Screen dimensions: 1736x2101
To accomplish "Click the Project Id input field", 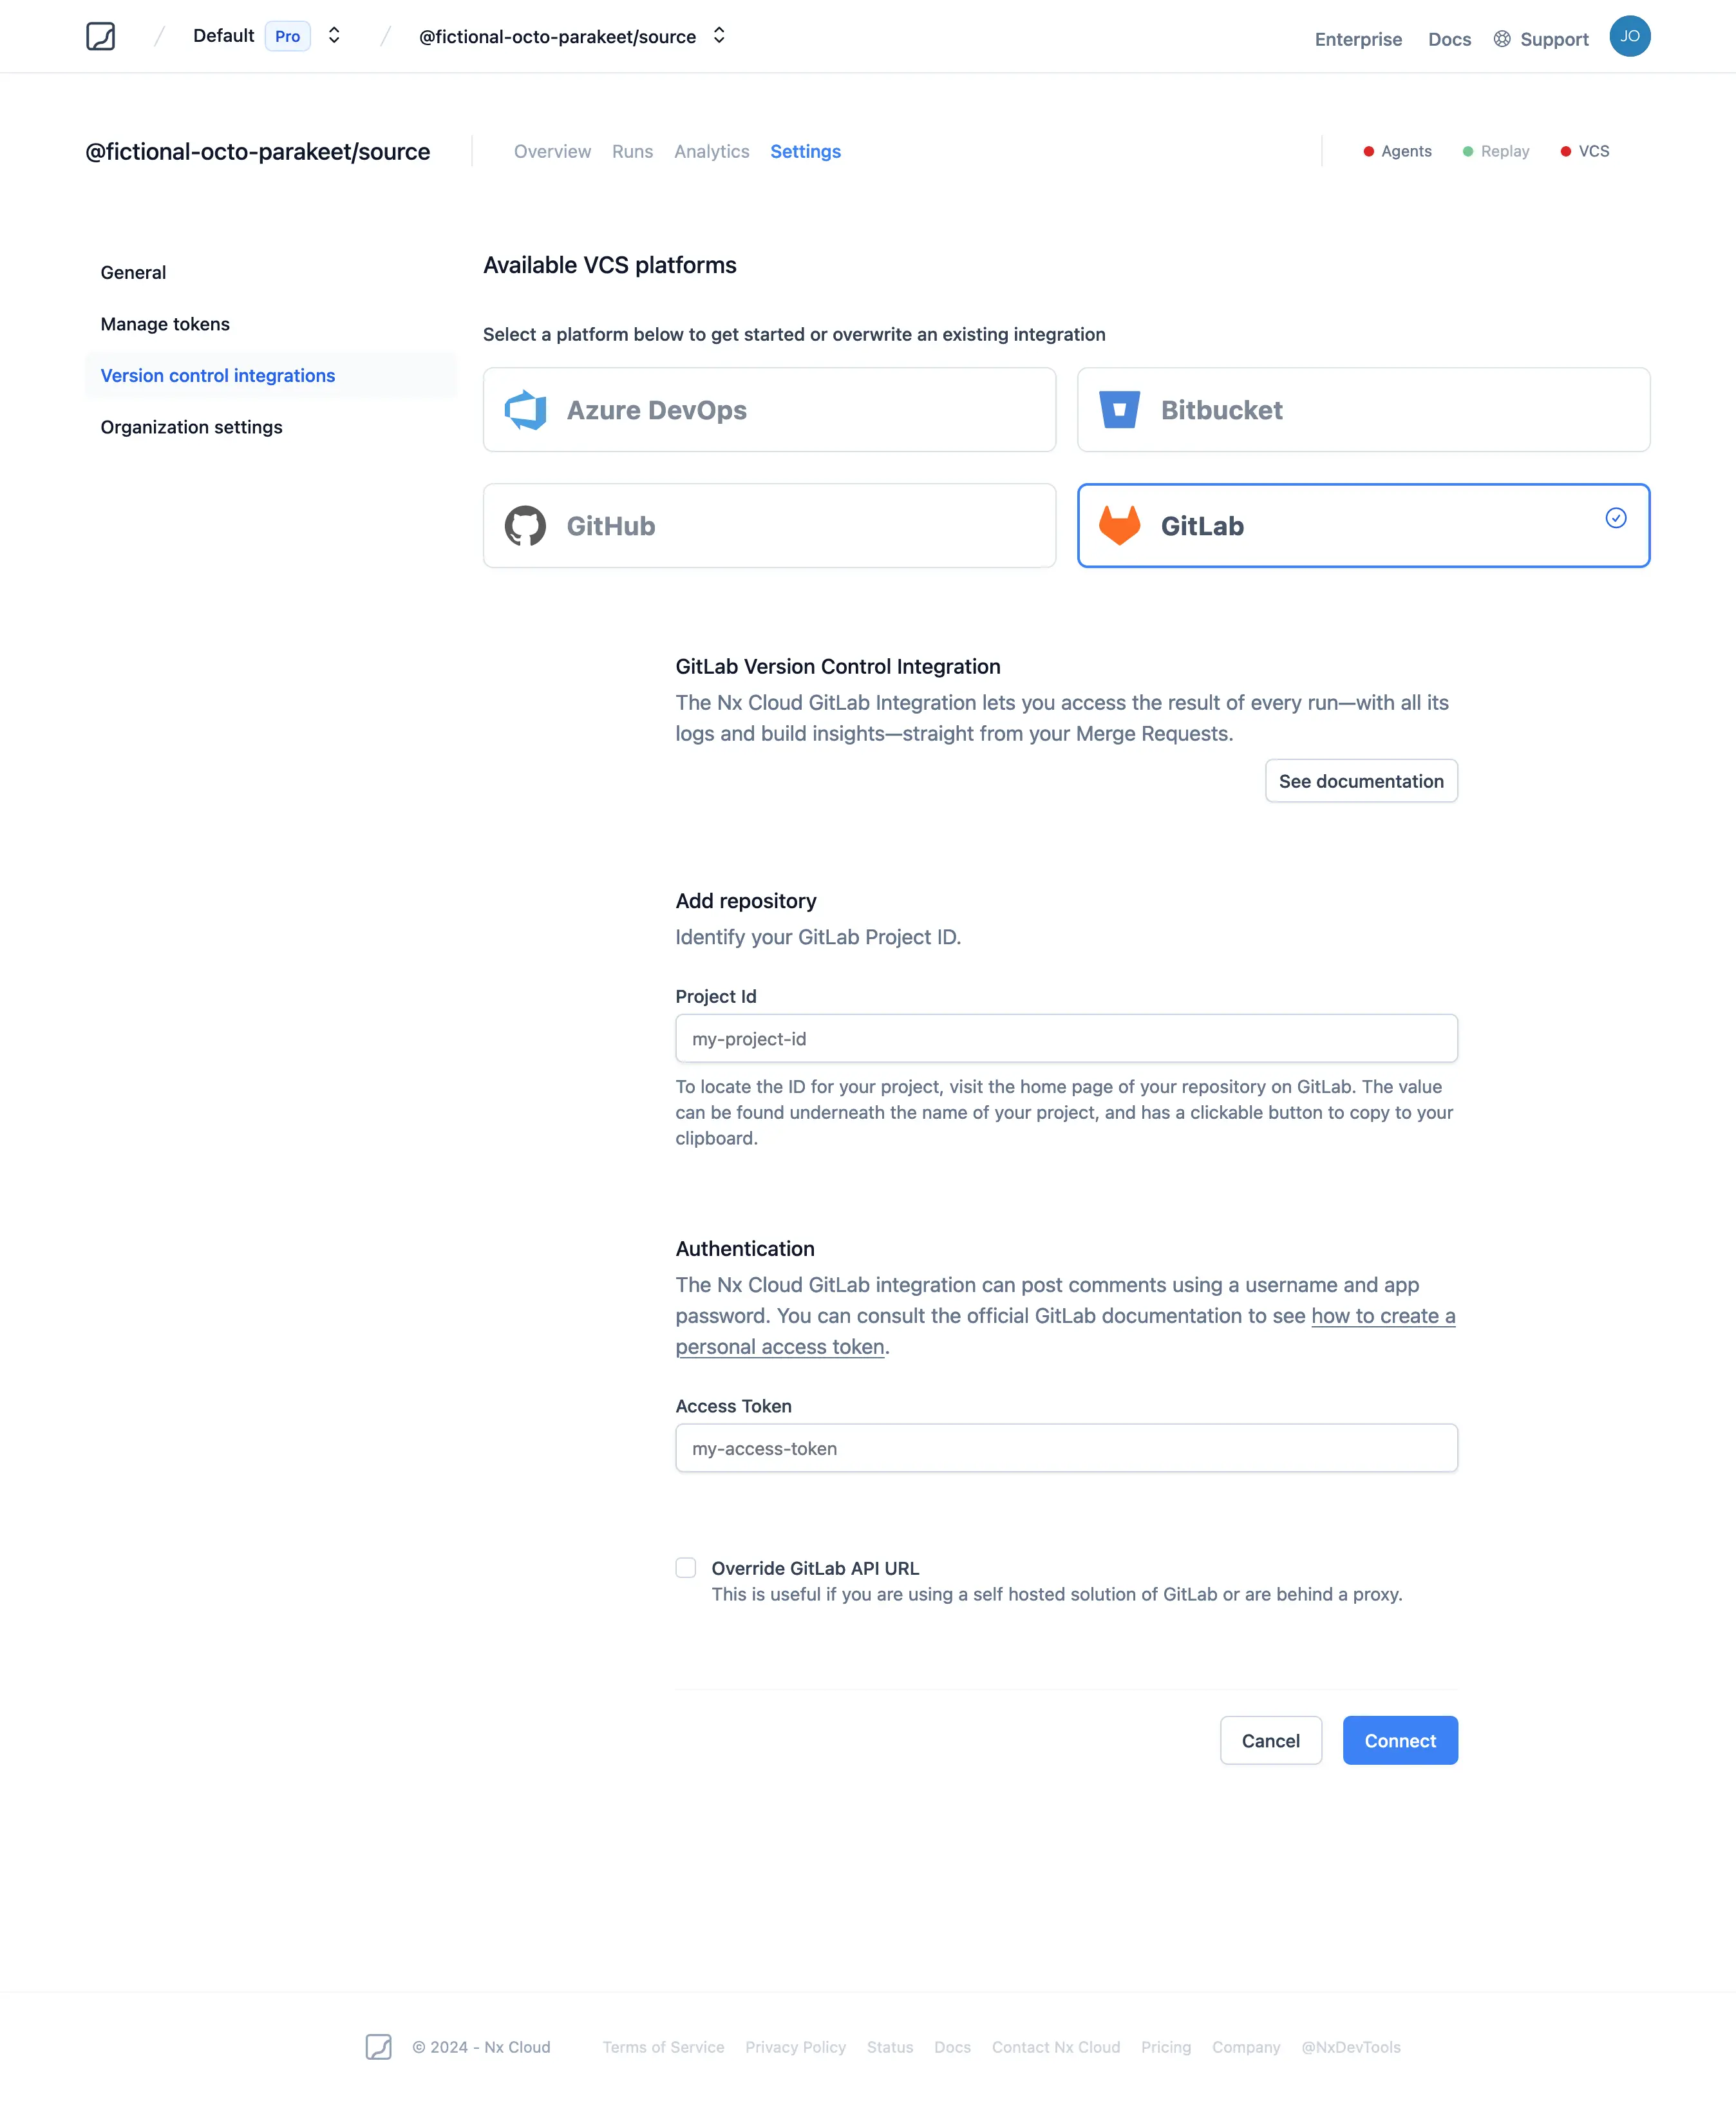I will click(x=1066, y=1038).
